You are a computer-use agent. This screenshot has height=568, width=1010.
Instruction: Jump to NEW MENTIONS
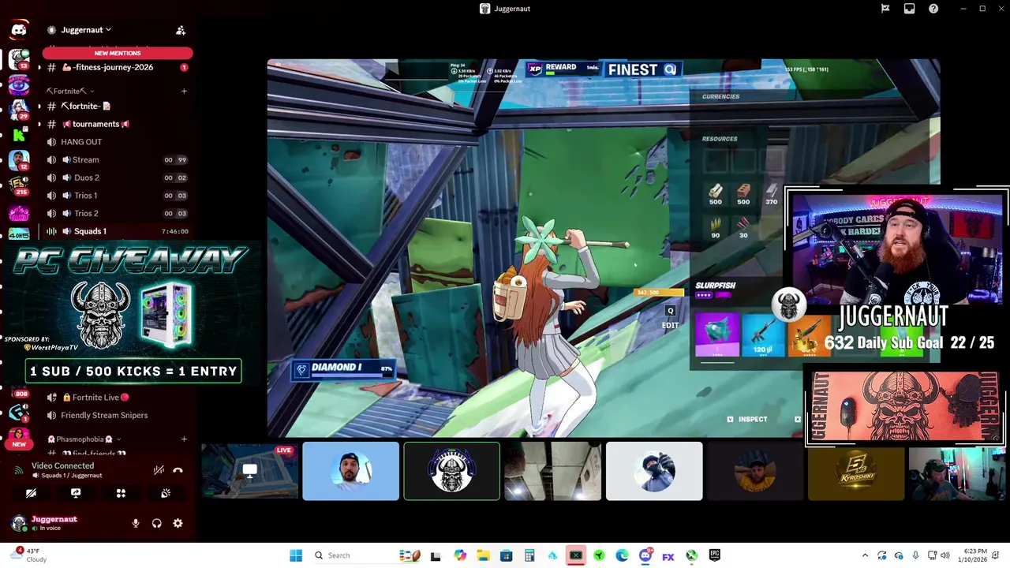tap(118, 53)
